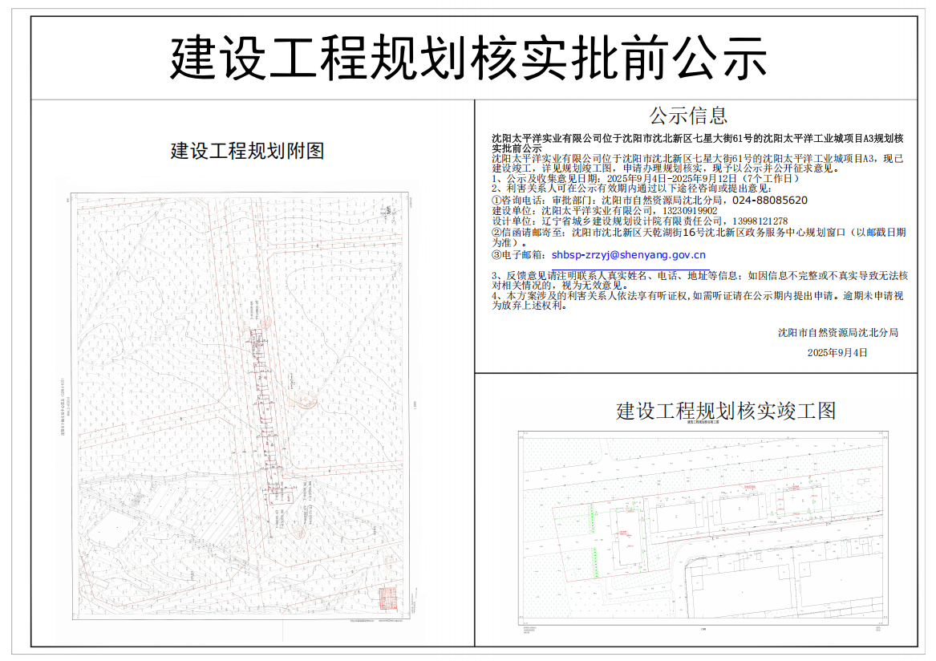Click the issue date 2025年9月4日 below signature
The width and height of the screenshot is (936, 661).
[837, 353]
